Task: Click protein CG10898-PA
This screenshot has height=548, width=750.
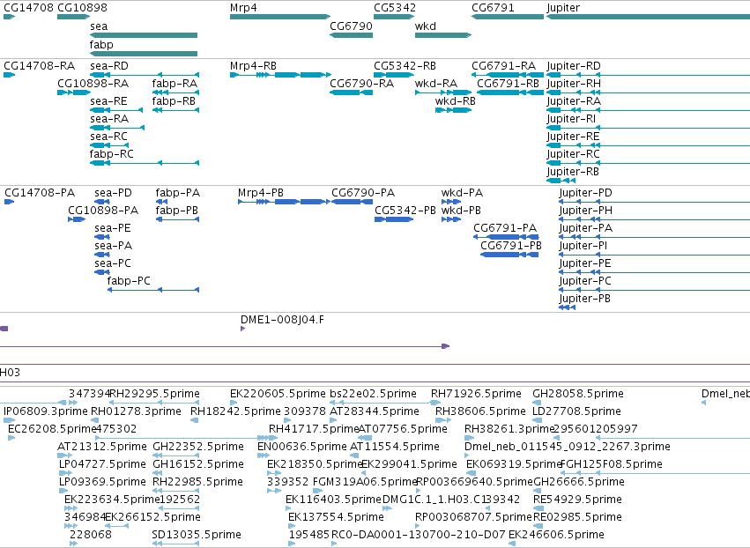Action: 77,219
